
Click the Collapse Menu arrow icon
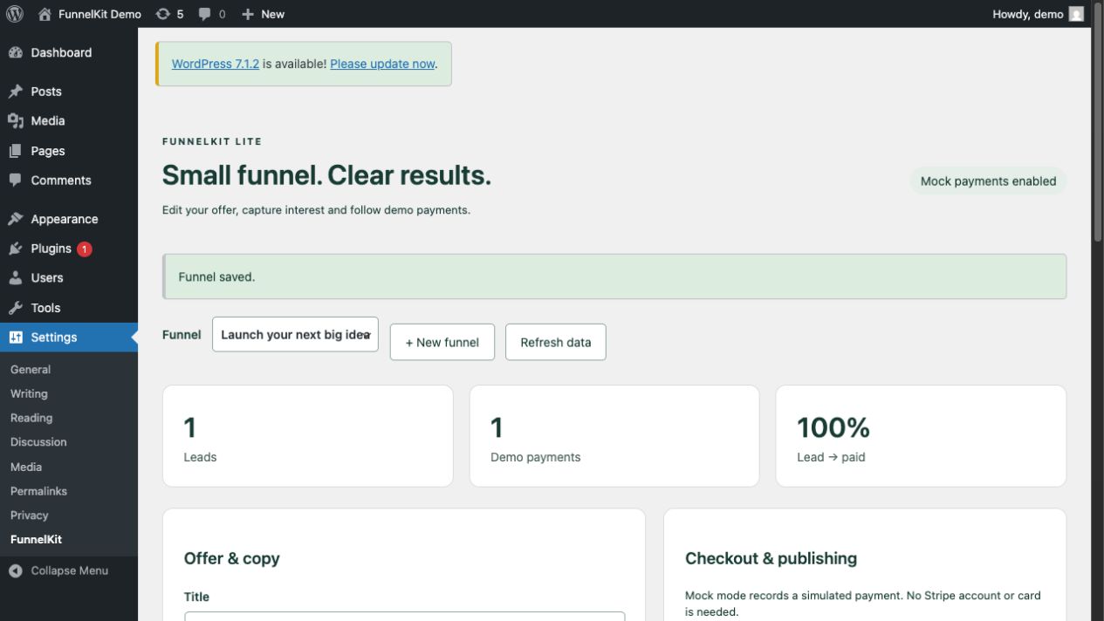(15, 570)
